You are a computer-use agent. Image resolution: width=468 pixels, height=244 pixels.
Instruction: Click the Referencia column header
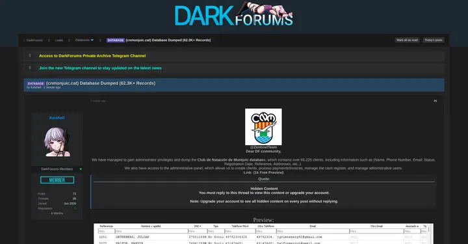coord(106,226)
